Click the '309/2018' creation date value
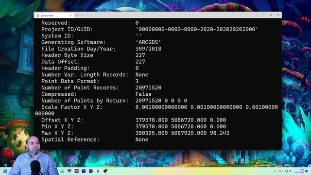311x175 pixels. [148, 49]
